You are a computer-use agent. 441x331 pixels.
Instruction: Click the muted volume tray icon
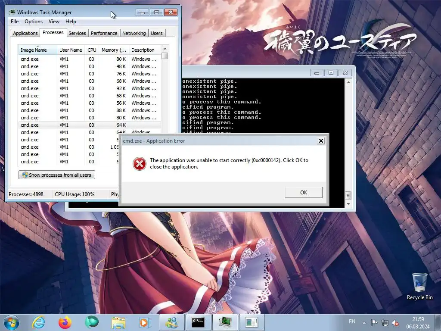tap(395, 322)
